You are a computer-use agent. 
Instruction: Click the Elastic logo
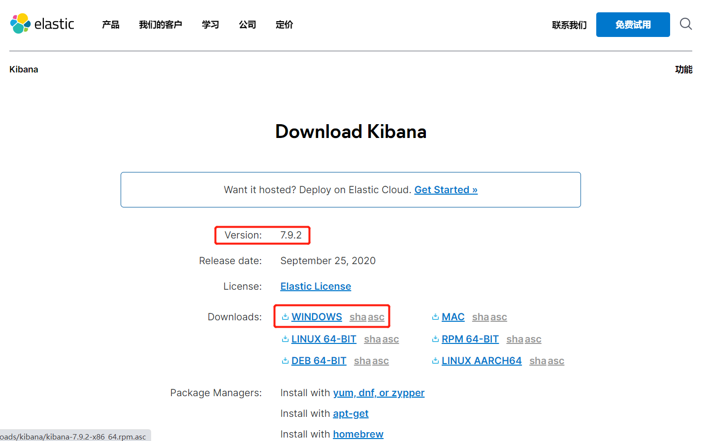point(42,24)
